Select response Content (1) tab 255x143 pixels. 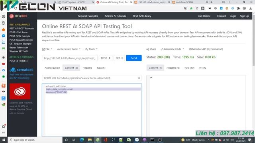point(155,68)
